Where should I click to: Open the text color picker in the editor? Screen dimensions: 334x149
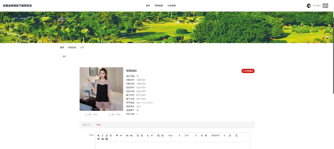[x=202, y=136]
